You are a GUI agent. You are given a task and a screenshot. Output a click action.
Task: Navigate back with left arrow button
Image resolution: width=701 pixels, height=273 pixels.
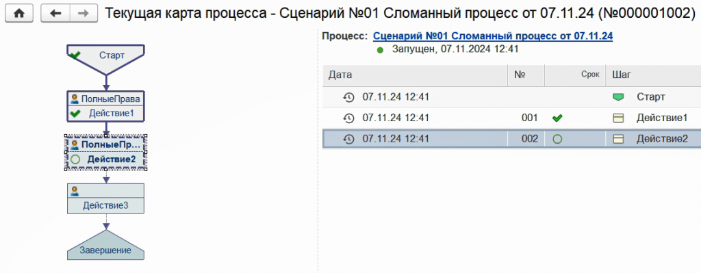click(55, 14)
